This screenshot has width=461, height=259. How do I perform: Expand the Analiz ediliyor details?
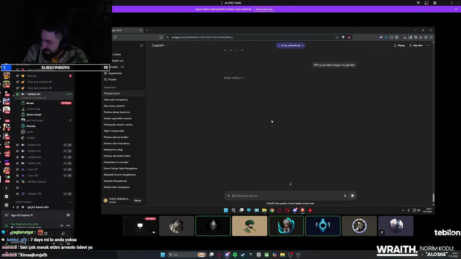click(x=234, y=78)
